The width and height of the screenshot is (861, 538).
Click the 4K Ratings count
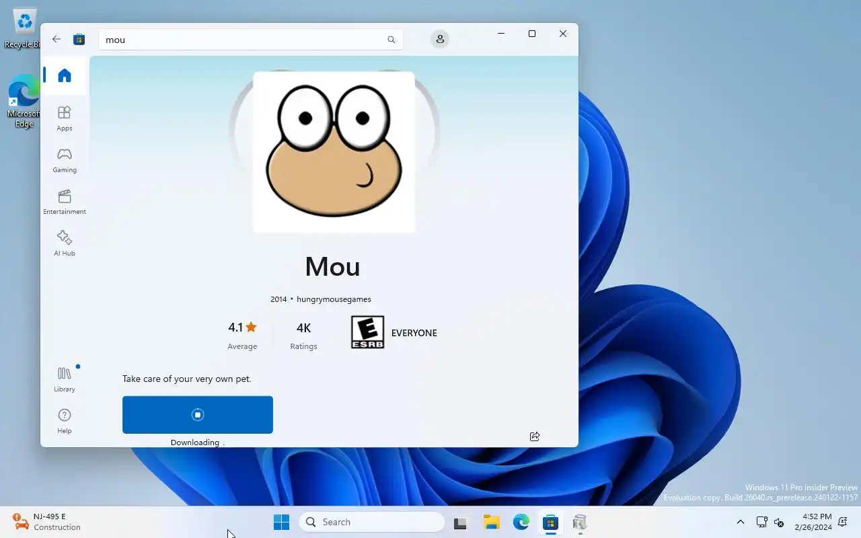pyautogui.click(x=303, y=335)
